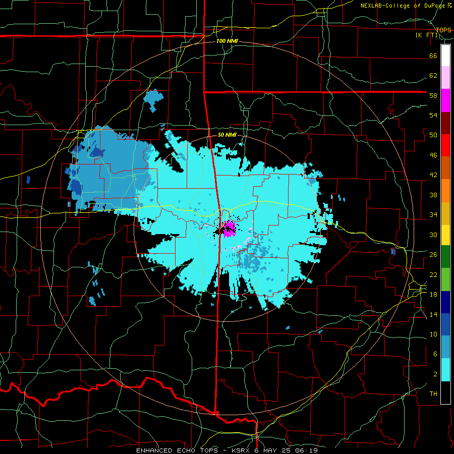Screen dimensions: 454x454
Task: Click the TOPS legend title
Action: click(443, 30)
